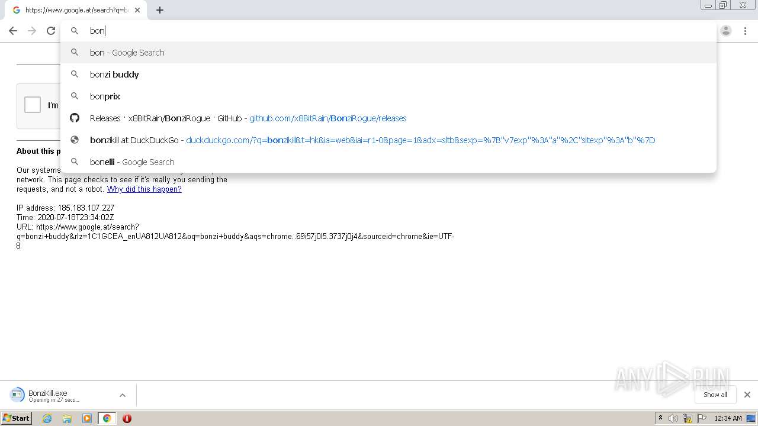Click the 'Time: 2020-07-18T23:34:02Z' text
Viewport: 758px width, 426px height.
[x=65, y=218]
